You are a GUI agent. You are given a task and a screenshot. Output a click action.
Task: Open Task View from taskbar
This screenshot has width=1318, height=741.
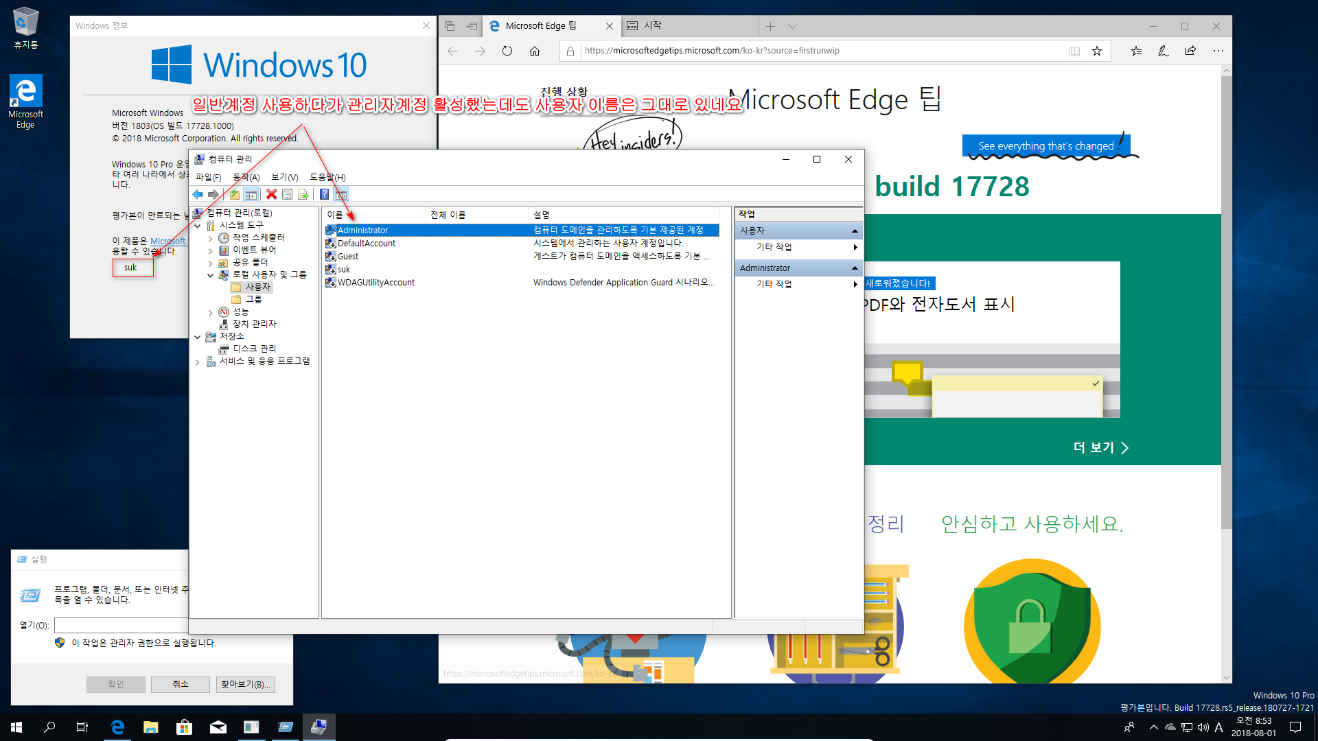pos(82,727)
